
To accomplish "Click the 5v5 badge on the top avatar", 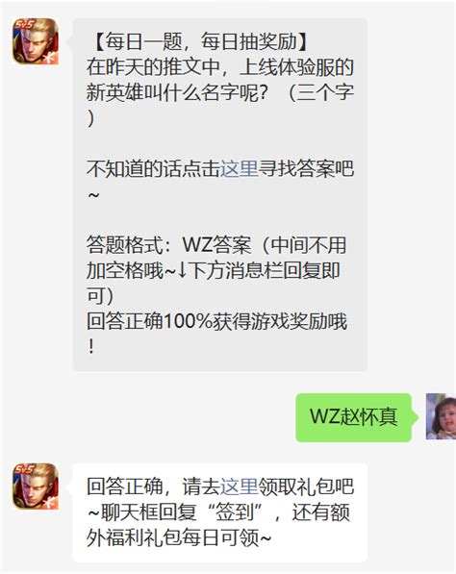I will 24,25.
